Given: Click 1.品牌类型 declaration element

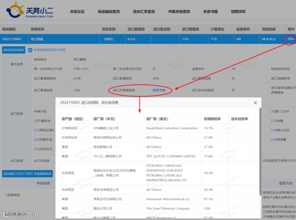Looking at the screenshot, I should tap(12, 195).
